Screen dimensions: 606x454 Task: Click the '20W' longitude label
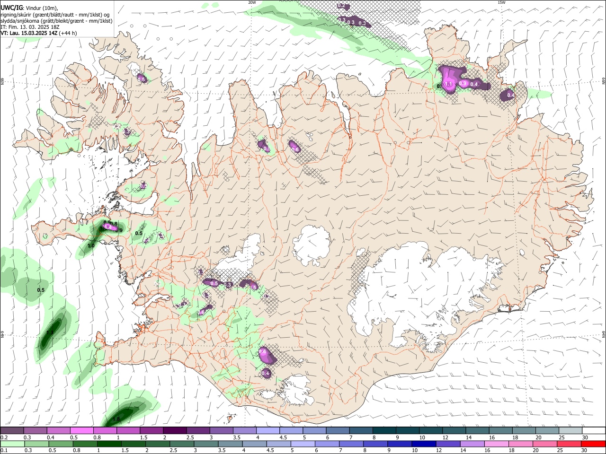tap(252, 2)
